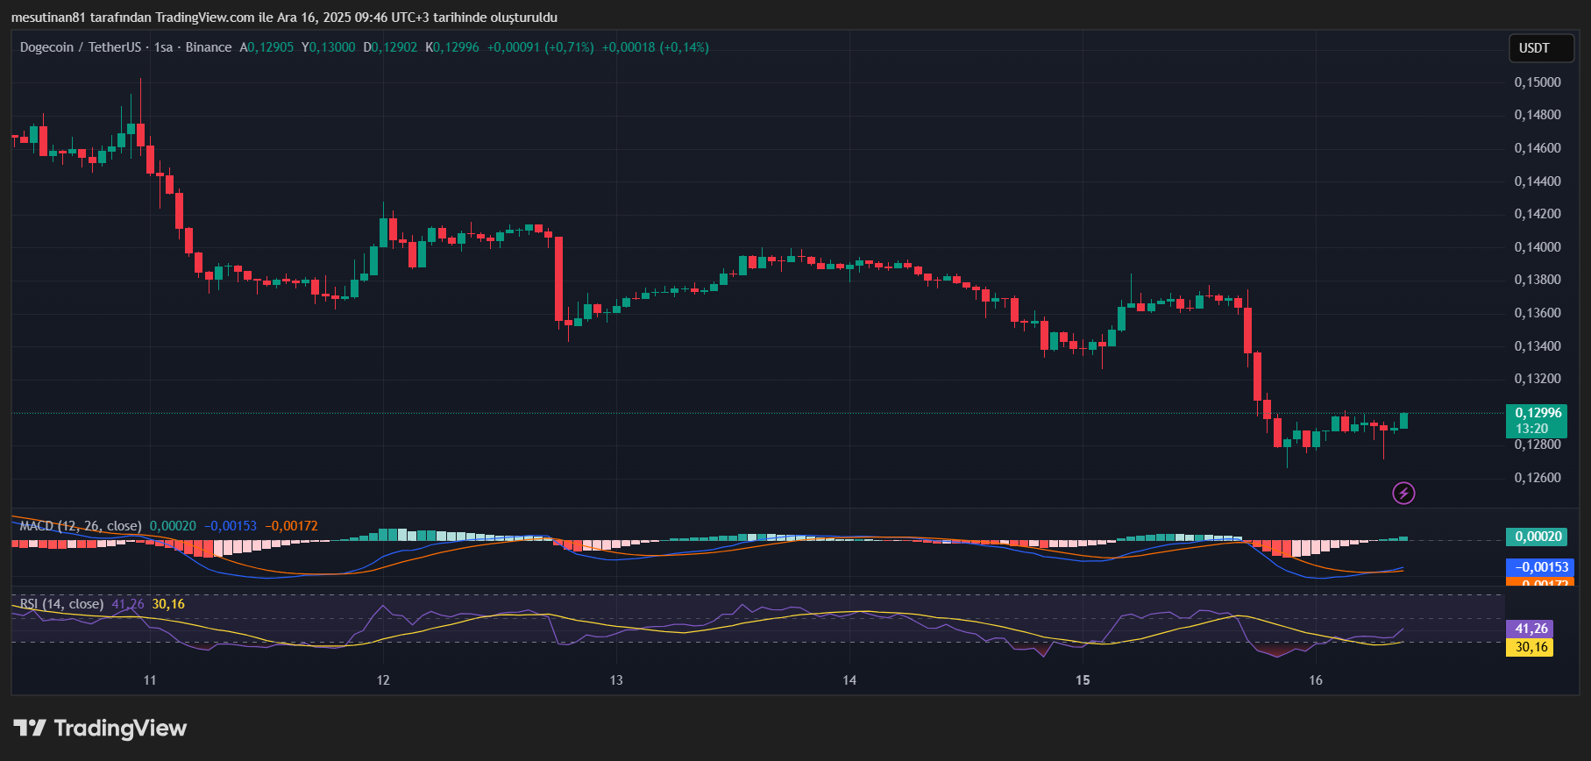
Task: Click the 0,12600 price level on the scale
Action: pyautogui.click(x=1538, y=478)
